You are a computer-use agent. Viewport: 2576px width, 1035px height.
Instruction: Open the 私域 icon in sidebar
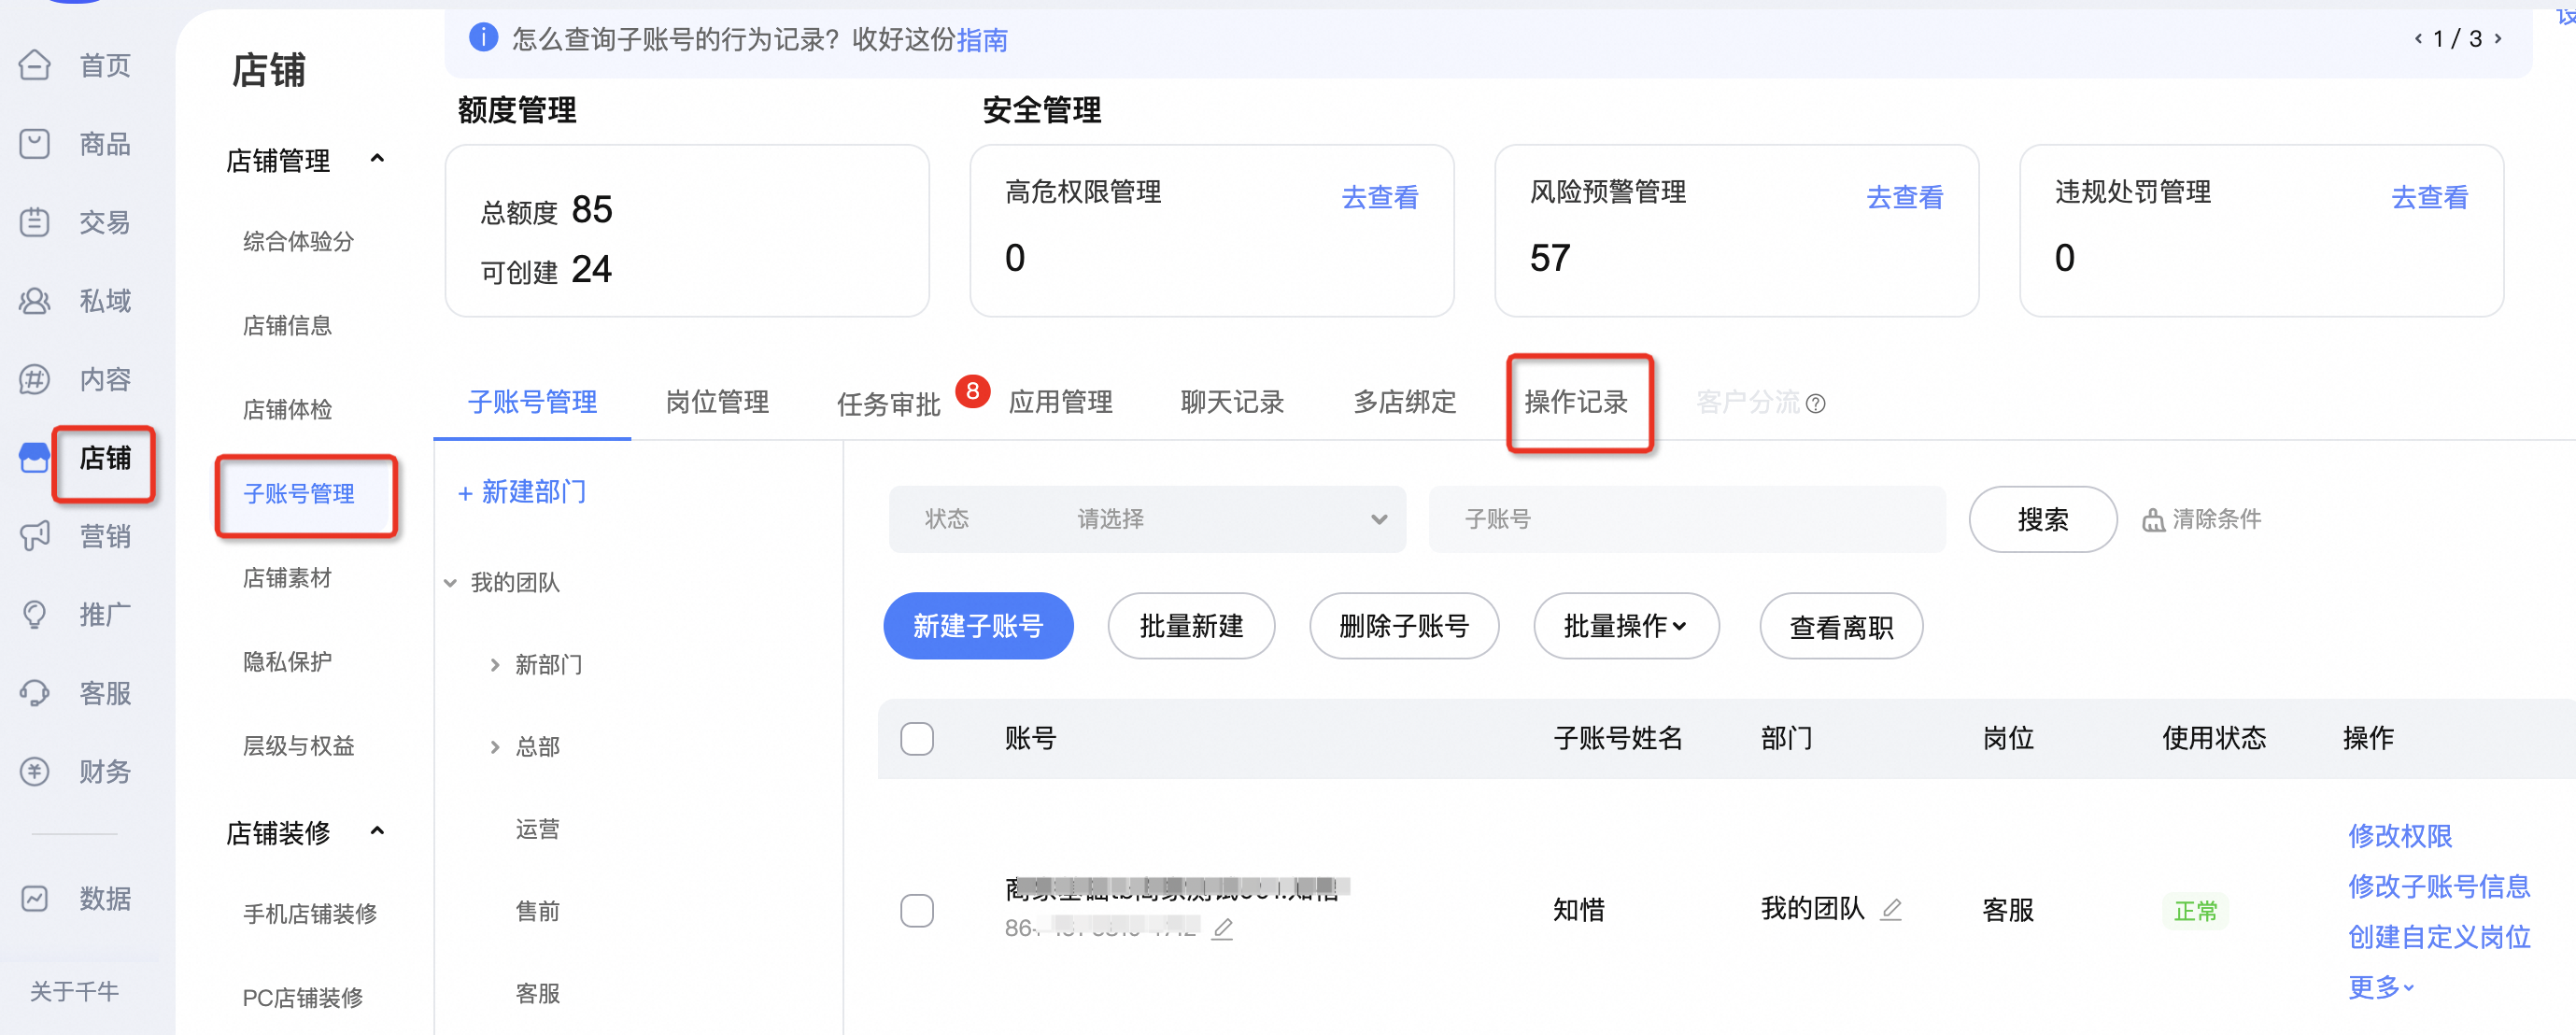(x=35, y=301)
